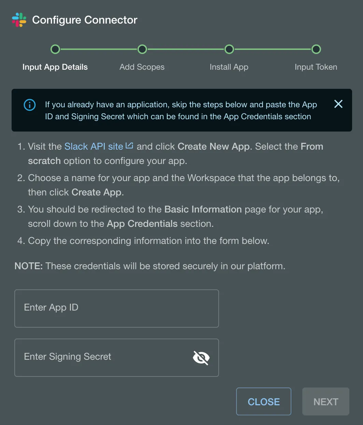363x425 pixels.
Task: Select the Input App Details step circle
Action: [x=55, y=49]
